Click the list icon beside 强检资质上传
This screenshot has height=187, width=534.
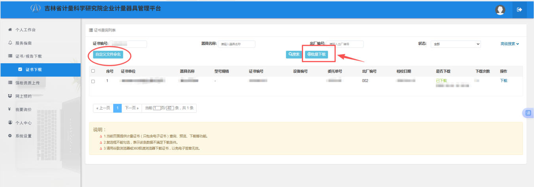pyautogui.click(x=10, y=83)
